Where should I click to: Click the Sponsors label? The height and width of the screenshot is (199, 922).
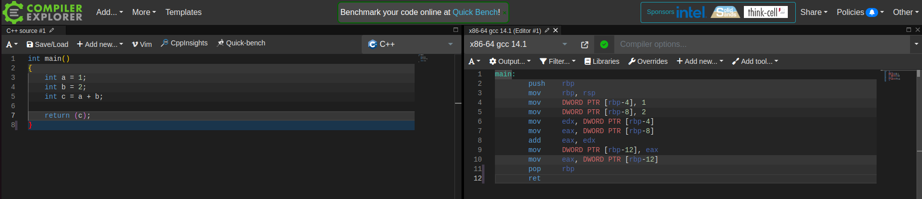(660, 12)
